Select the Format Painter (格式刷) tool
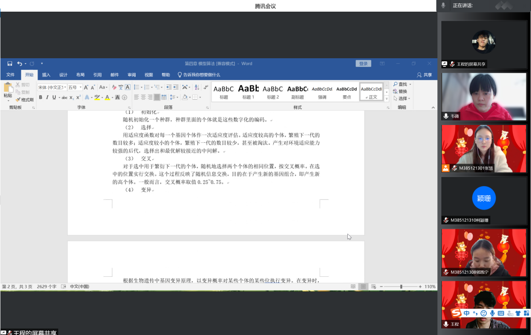 pos(24,100)
